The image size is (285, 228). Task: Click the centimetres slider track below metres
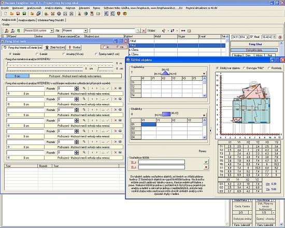click(x=45, y=68)
